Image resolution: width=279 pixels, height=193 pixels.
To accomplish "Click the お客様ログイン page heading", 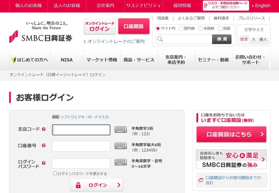I will (x=45, y=97).
